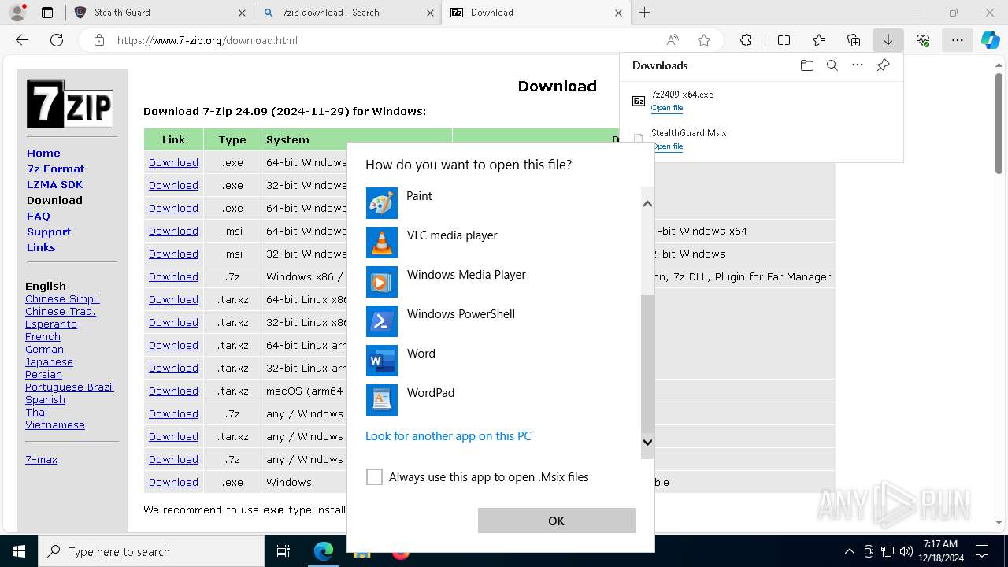Open Support sidebar link
Viewport: 1008px width, 567px height.
point(49,232)
